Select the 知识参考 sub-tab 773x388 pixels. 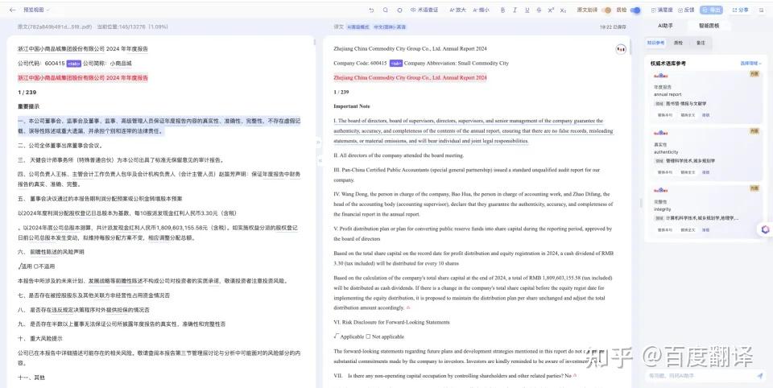tap(656, 43)
